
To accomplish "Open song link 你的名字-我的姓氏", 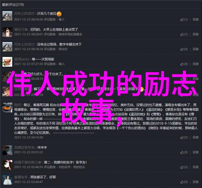I will click(x=72, y=167).
